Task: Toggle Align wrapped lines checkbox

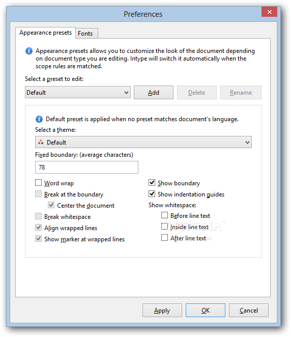Action: 39,228
